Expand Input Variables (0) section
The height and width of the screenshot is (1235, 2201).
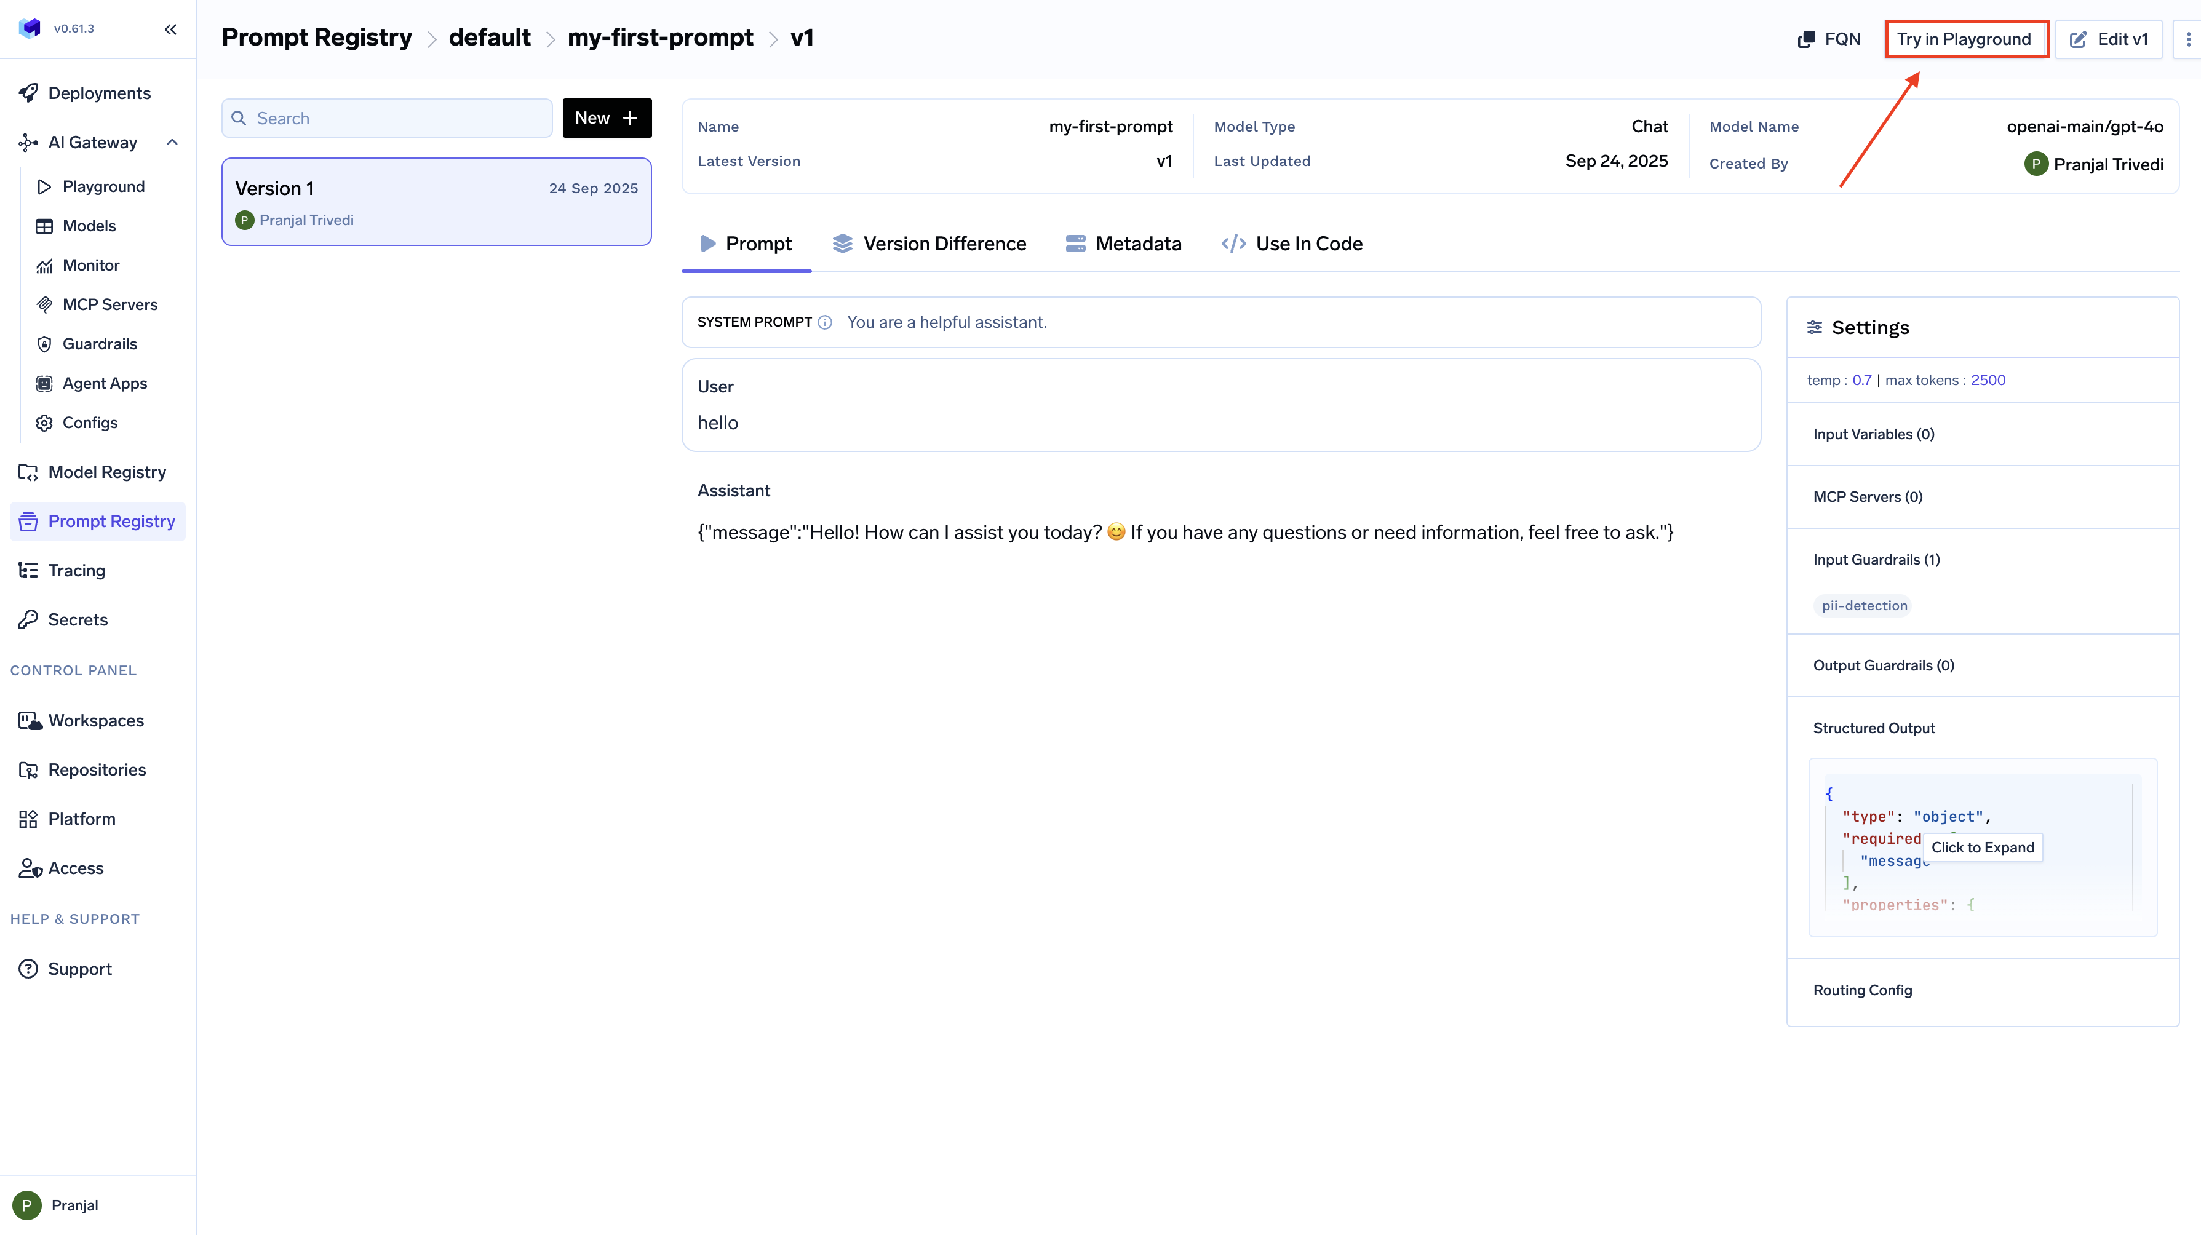pos(1873,434)
